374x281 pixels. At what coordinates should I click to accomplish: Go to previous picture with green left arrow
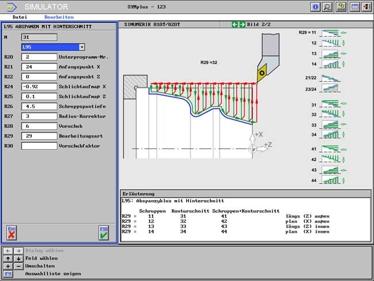[234, 25]
